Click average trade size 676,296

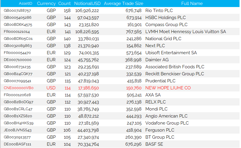pyautogui.click(x=133, y=144)
